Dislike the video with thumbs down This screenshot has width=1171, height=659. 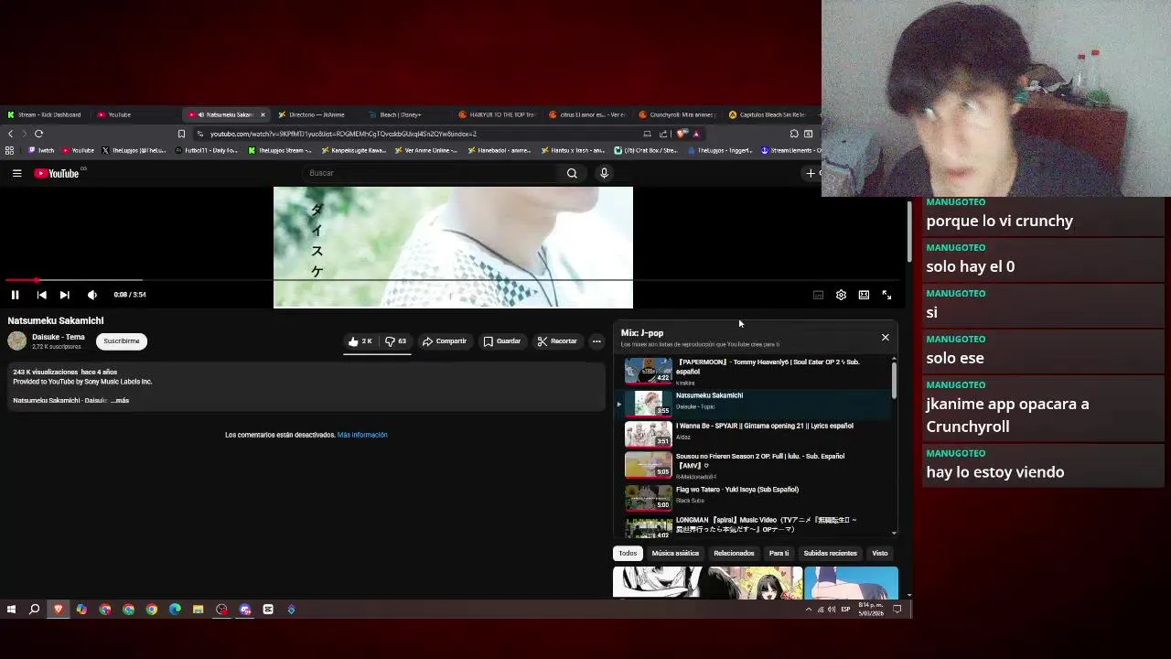(395, 341)
